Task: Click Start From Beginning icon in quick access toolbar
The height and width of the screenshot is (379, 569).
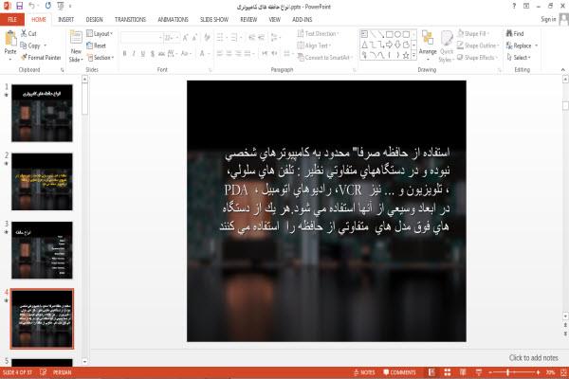Action: 61,6
